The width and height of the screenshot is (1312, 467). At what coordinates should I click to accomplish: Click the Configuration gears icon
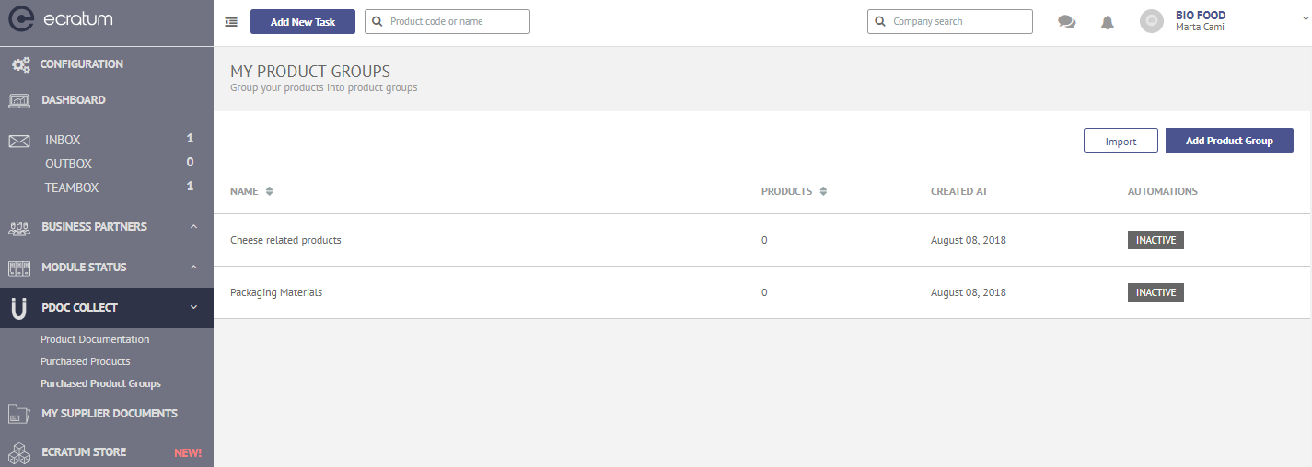(x=20, y=64)
